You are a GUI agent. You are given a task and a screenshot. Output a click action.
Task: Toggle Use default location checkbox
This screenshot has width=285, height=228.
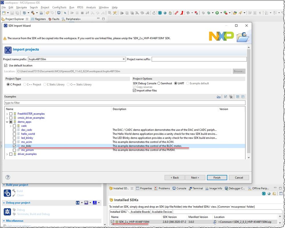pos(6,65)
